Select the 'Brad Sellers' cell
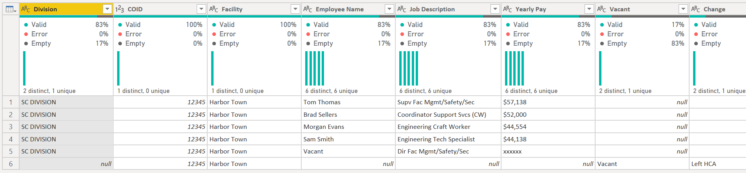This screenshot has width=746, height=173. tap(348, 114)
